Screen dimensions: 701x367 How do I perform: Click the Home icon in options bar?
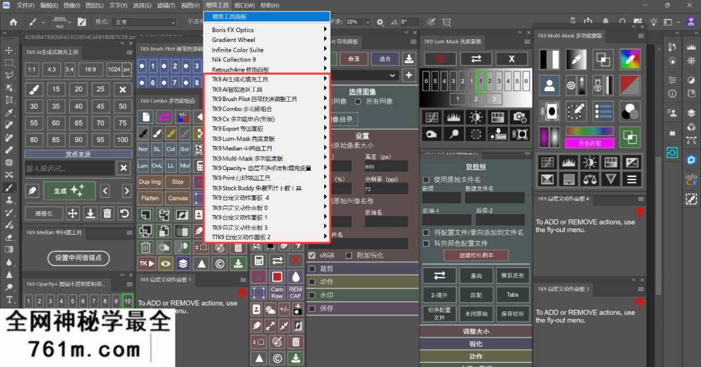[13, 22]
